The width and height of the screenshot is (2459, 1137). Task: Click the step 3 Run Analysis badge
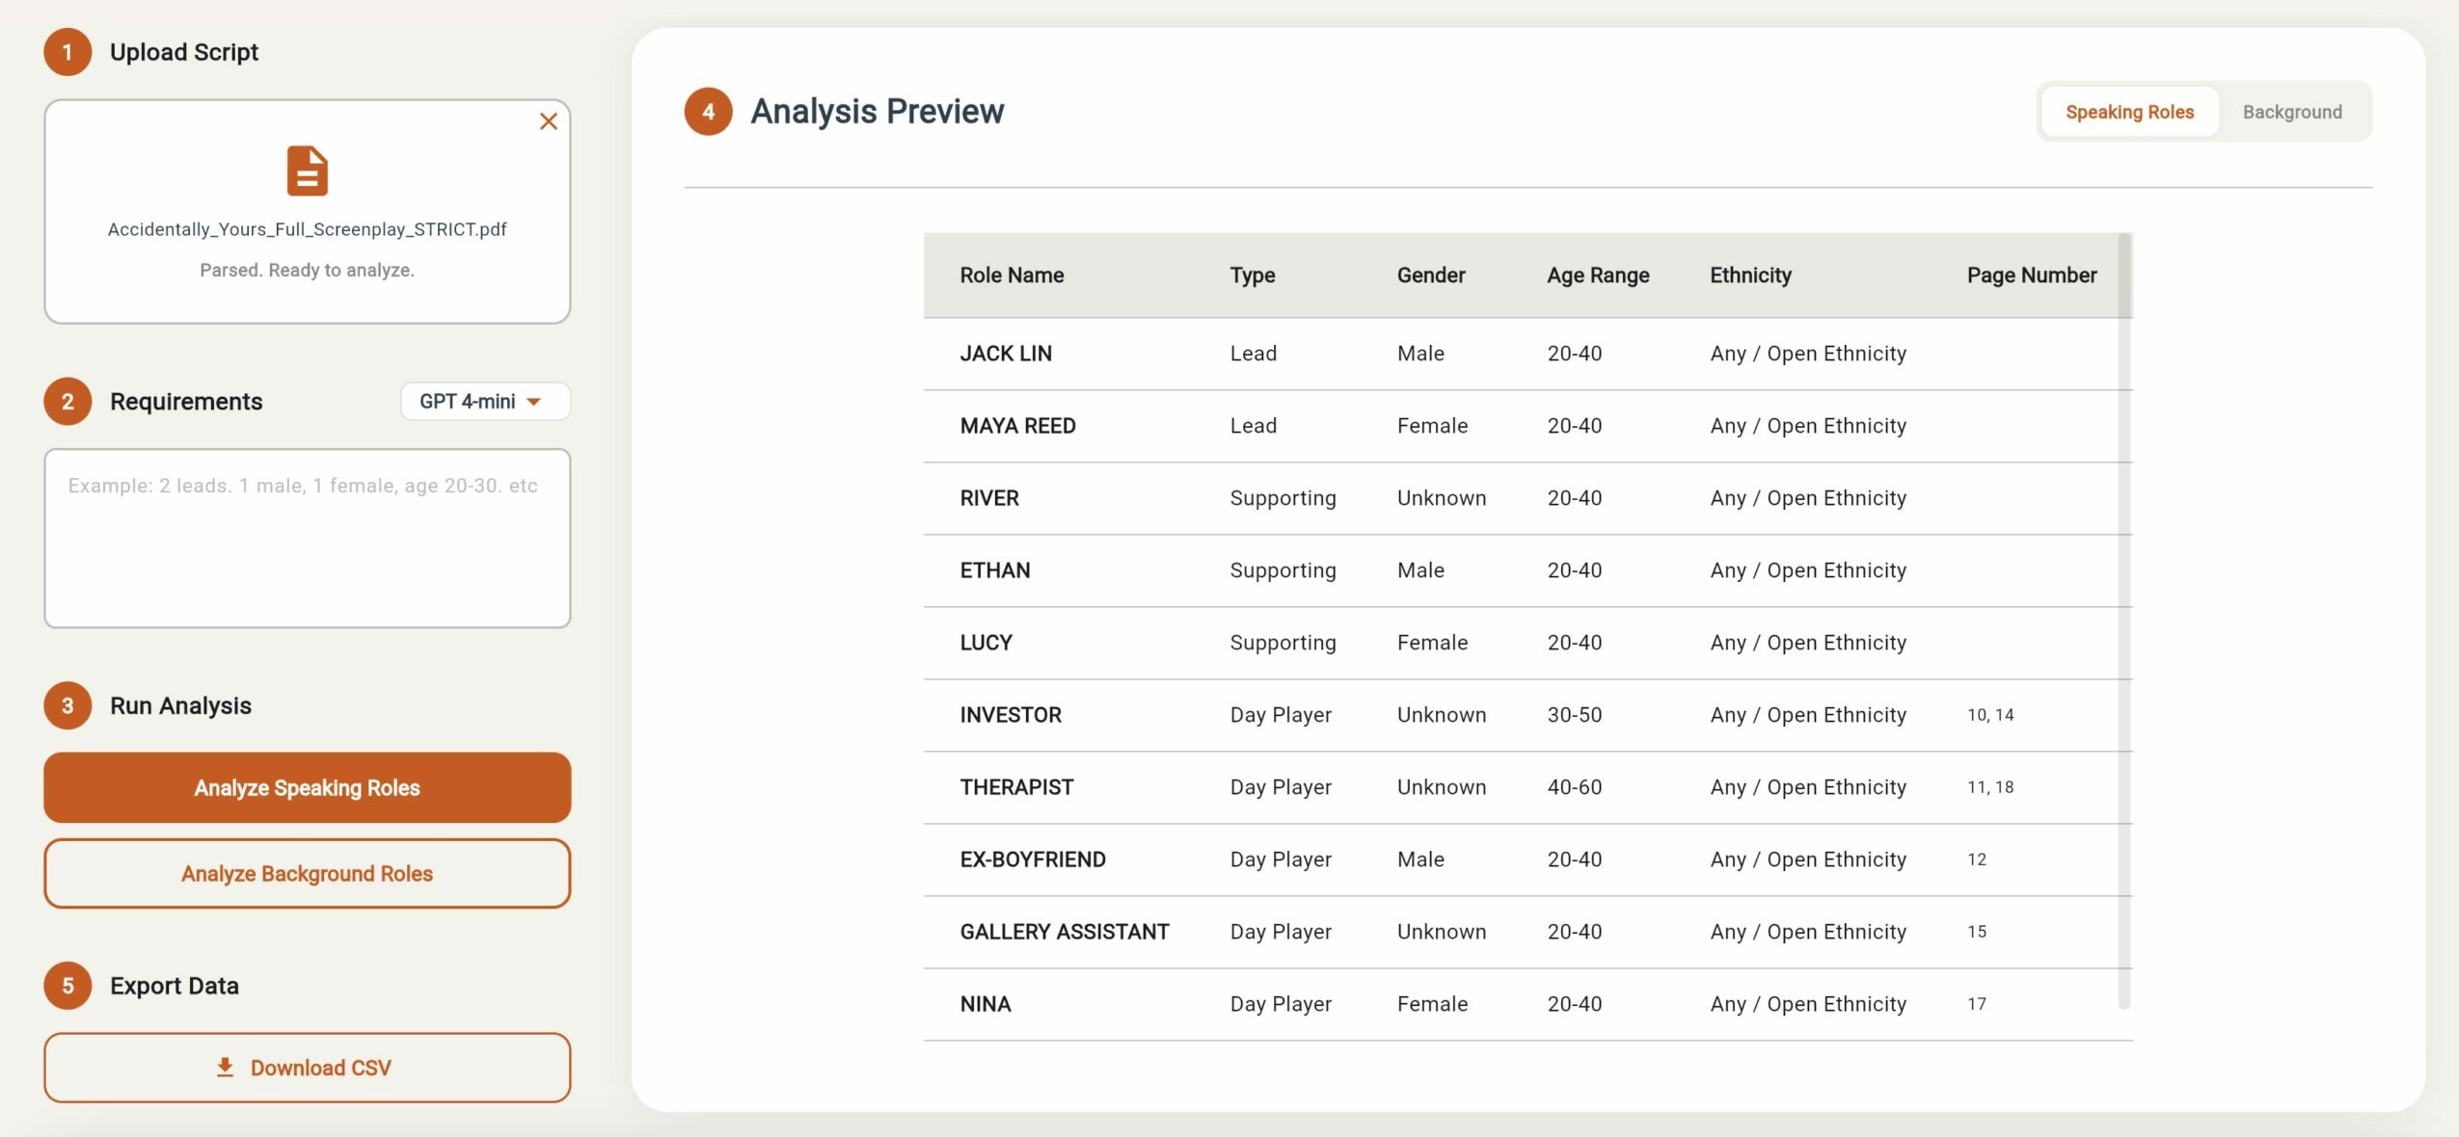(67, 704)
